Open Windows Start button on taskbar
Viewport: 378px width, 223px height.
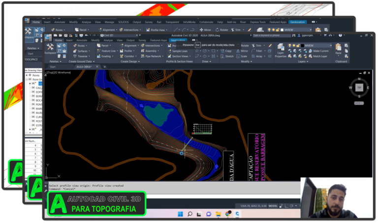click(180, 214)
